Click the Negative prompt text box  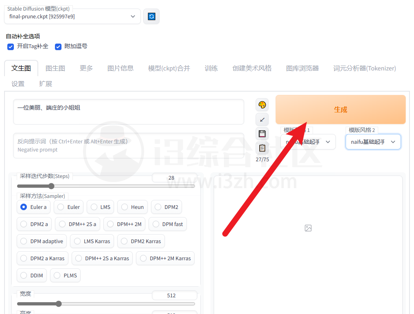pyautogui.click(x=129, y=145)
